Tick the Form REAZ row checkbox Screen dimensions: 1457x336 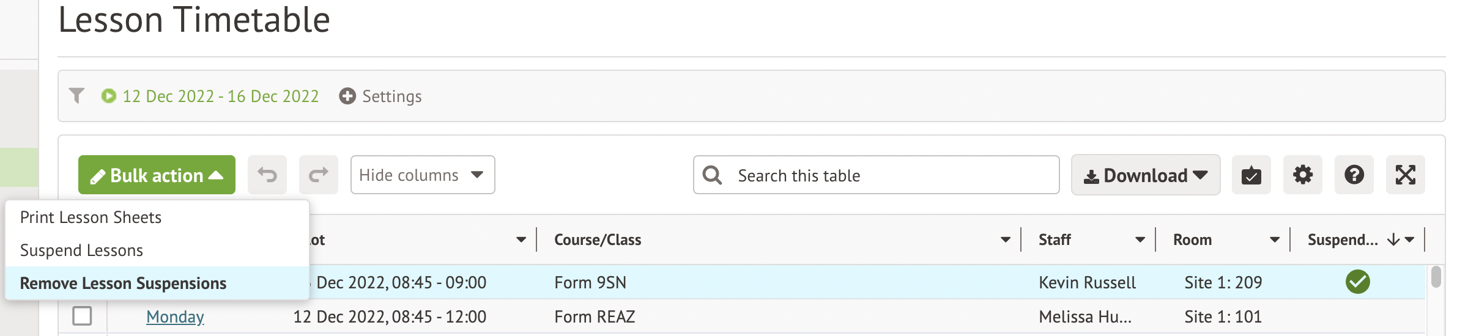point(82,316)
